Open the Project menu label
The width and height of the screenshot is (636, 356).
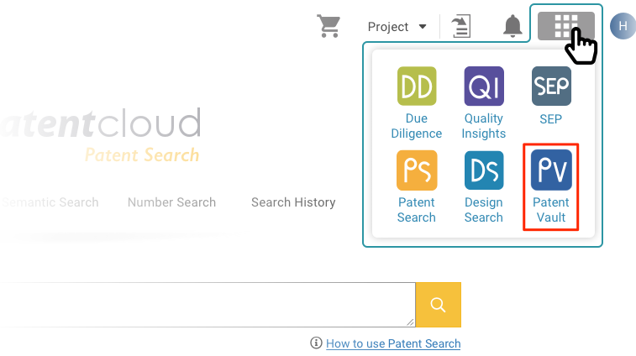pos(388,27)
